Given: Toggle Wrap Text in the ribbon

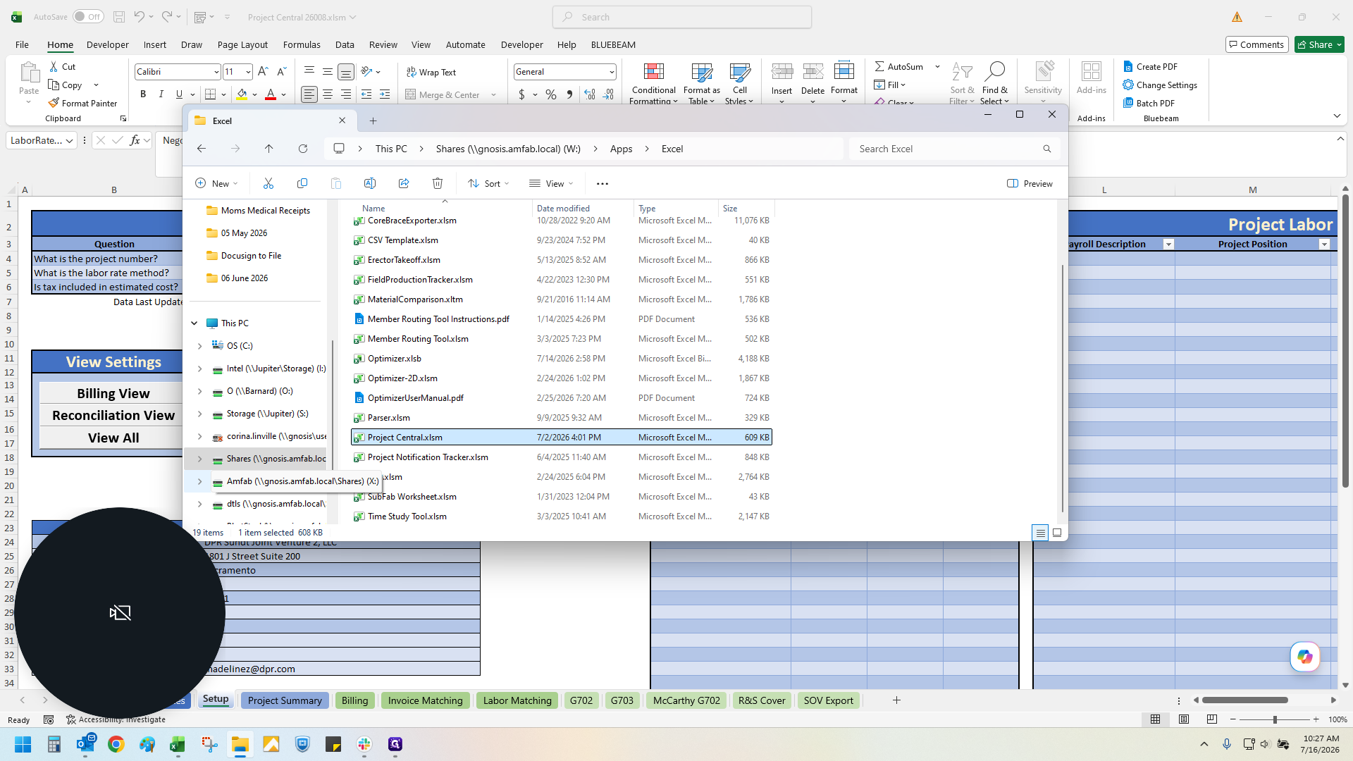Looking at the screenshot, I should click(x=431, y=72).
